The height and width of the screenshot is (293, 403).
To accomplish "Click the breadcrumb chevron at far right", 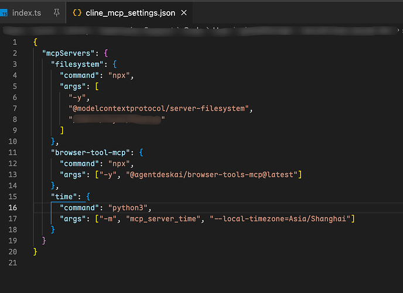I will pyautogui.click(x=398, y=30).
